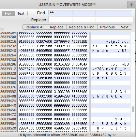The height and width of the screenshot is (137, 136).
Task: Click ASCII text '5 6 7 # A B A'
Action: click(107, 96)
